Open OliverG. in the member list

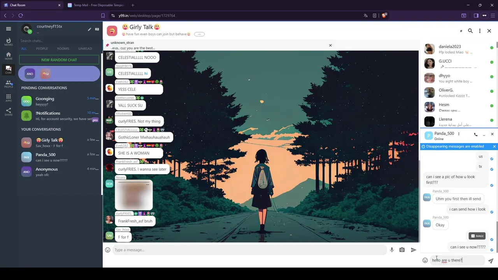(459, 93)
